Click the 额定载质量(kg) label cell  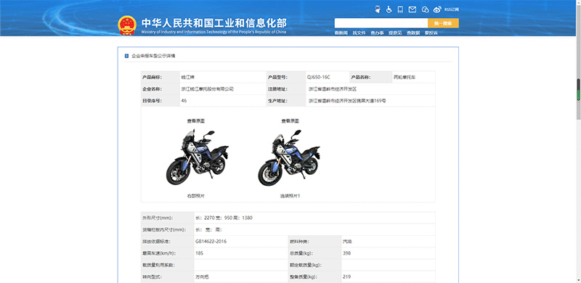(x=315, y=265)
